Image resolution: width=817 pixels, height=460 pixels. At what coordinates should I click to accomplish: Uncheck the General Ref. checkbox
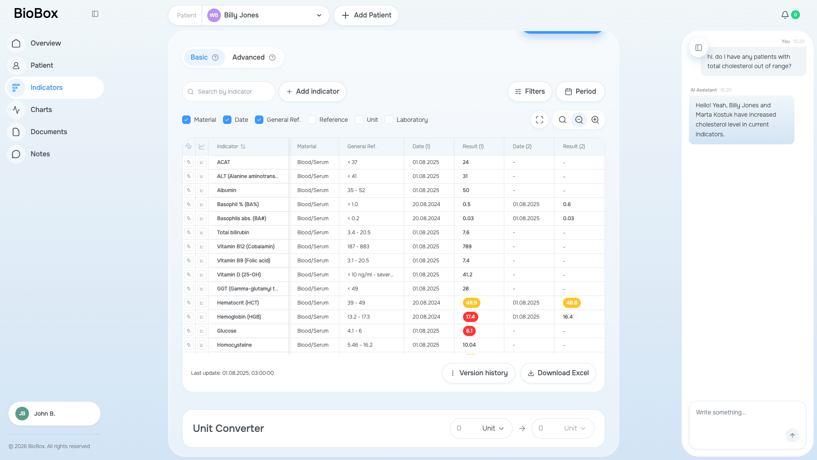click(259, 120)
